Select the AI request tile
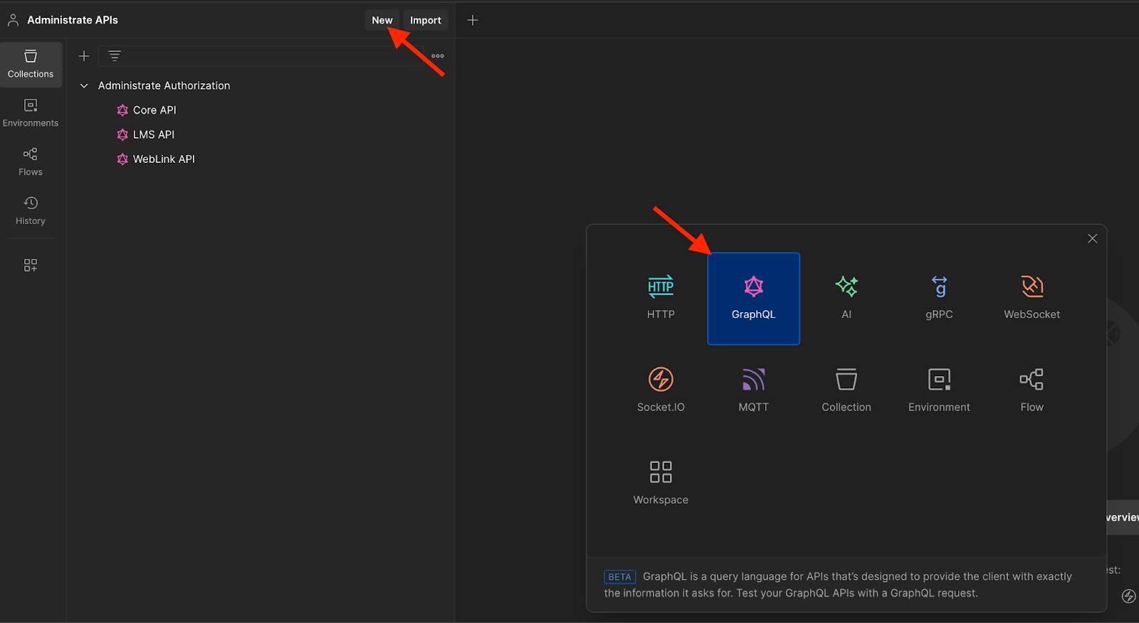Screen dimensions: 1139x623 point(846,299)
